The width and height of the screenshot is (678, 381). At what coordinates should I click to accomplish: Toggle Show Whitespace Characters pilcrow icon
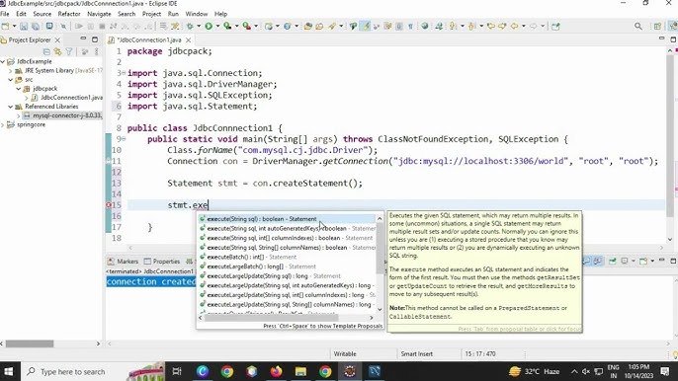[x=410, y=27]
